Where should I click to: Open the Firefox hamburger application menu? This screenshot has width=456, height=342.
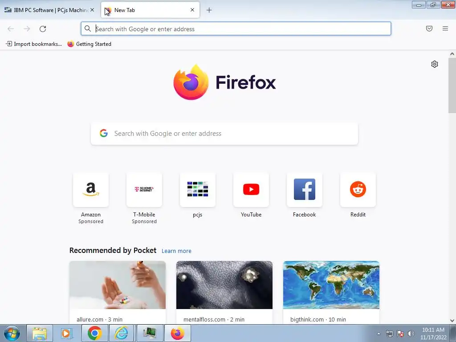445,28
